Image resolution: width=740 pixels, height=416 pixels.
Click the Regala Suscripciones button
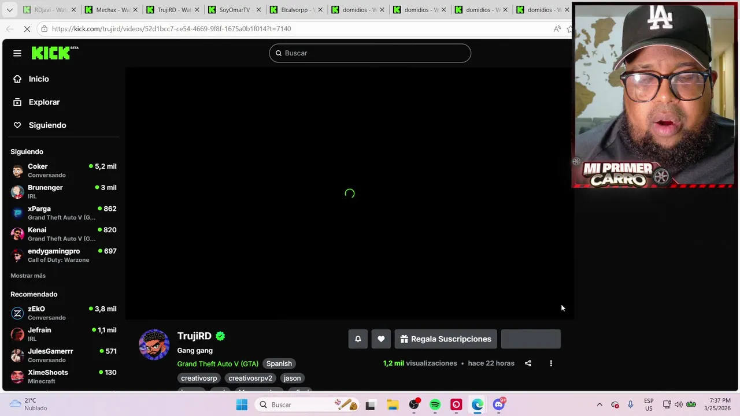[446, 339]
